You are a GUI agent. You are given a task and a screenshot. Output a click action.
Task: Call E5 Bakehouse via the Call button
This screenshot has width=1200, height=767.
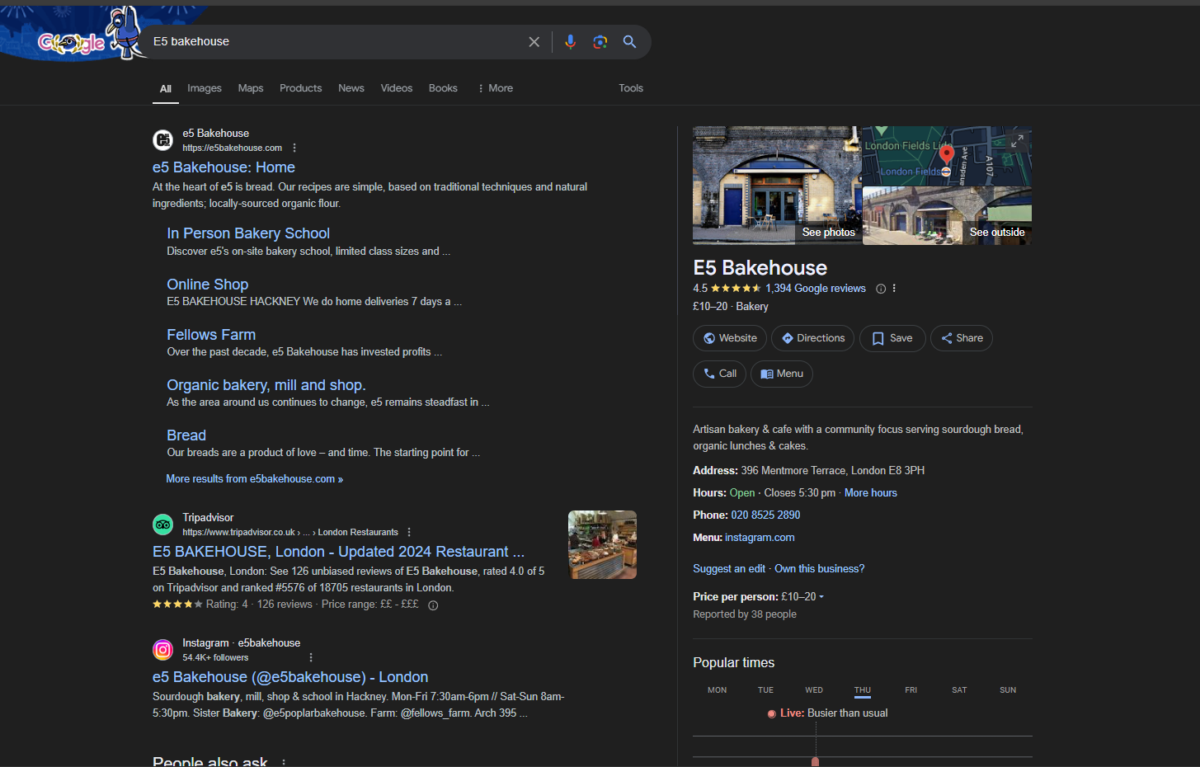coord(720,374)
